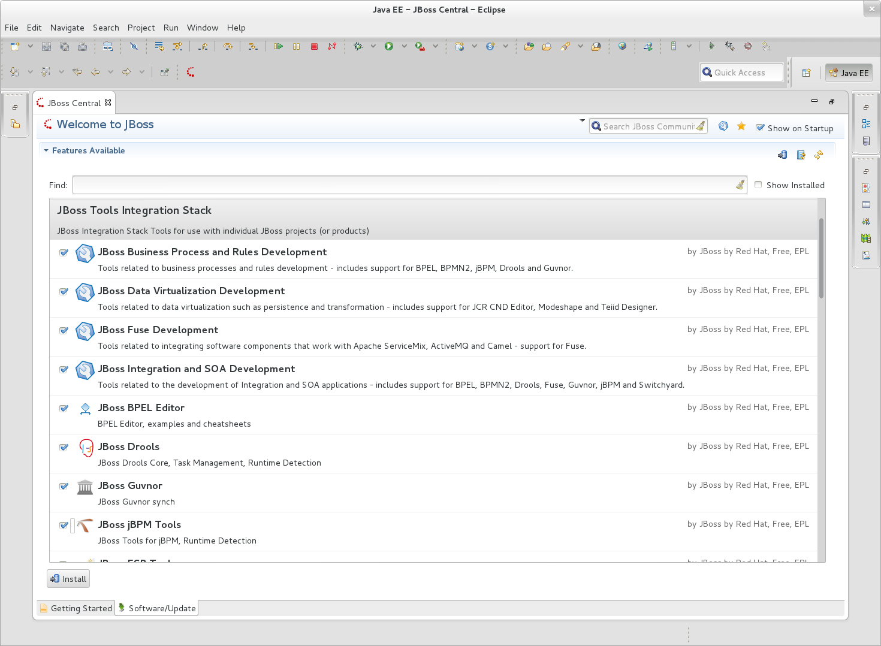
Task: Click the yellow refresh arrows icon
Action: 819,155
